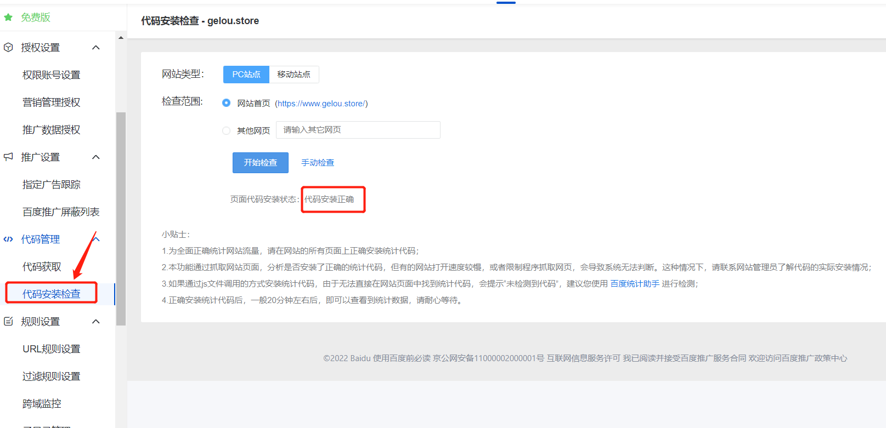
Task: Select the 网站首页 radio button
Action: 226,103
